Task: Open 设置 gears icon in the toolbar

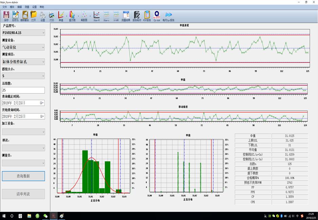Action: click(x=43, y=16)
